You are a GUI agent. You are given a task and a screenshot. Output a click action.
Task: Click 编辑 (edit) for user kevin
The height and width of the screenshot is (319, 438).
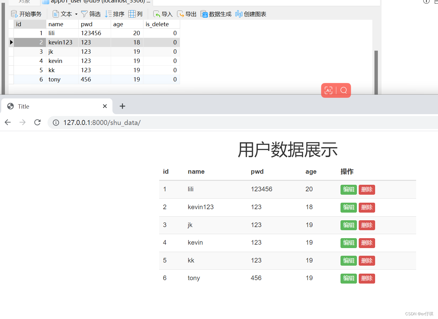coord(349,243)
